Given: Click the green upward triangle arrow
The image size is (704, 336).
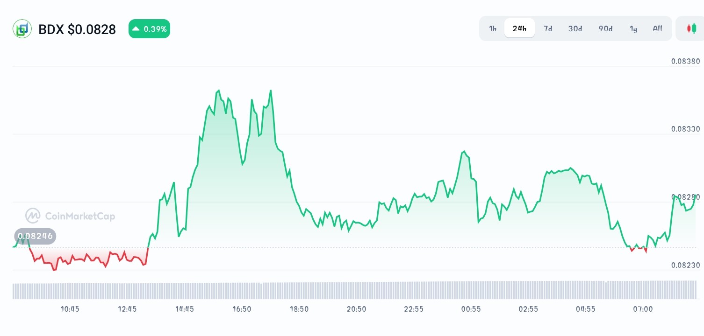Looking at the screenshot, I should tap(136, 28).
